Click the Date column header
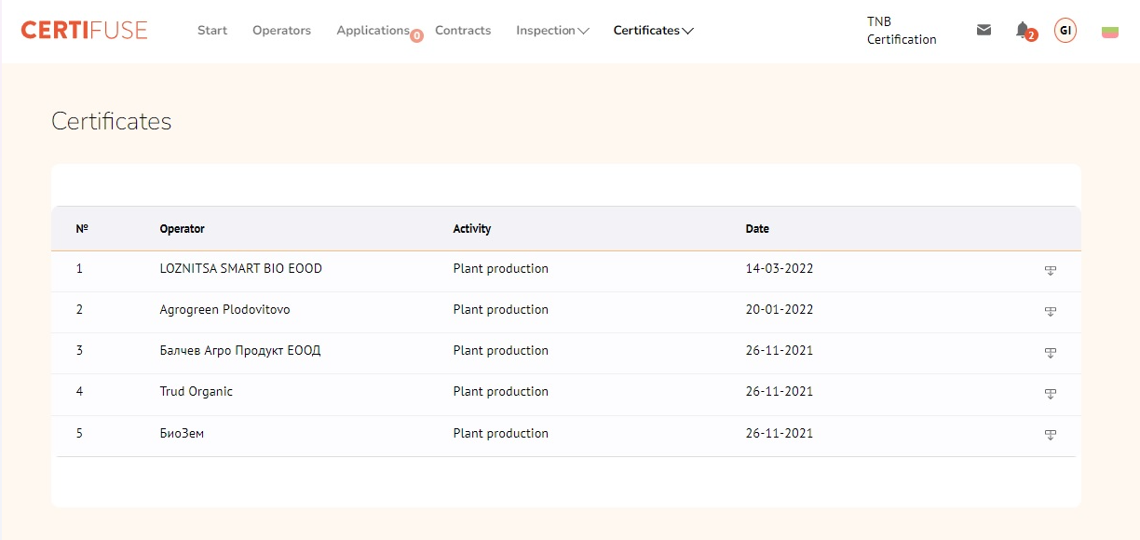 [x=757, y=229]
